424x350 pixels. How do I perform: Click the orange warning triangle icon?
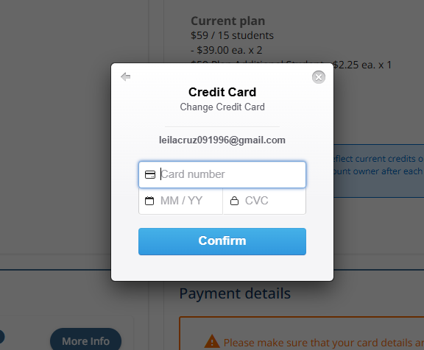pyautogui.click(x=212, y=341)
